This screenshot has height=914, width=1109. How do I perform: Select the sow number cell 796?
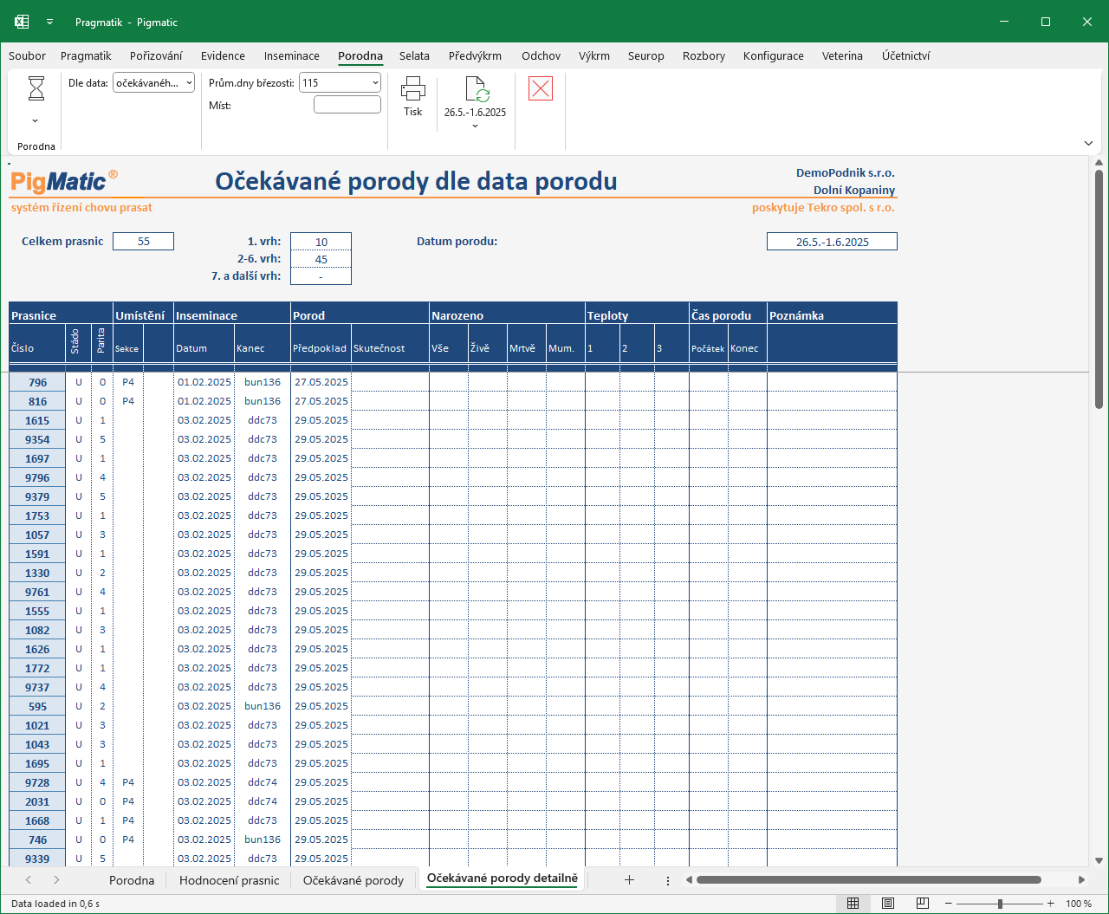tap(37, 382)
